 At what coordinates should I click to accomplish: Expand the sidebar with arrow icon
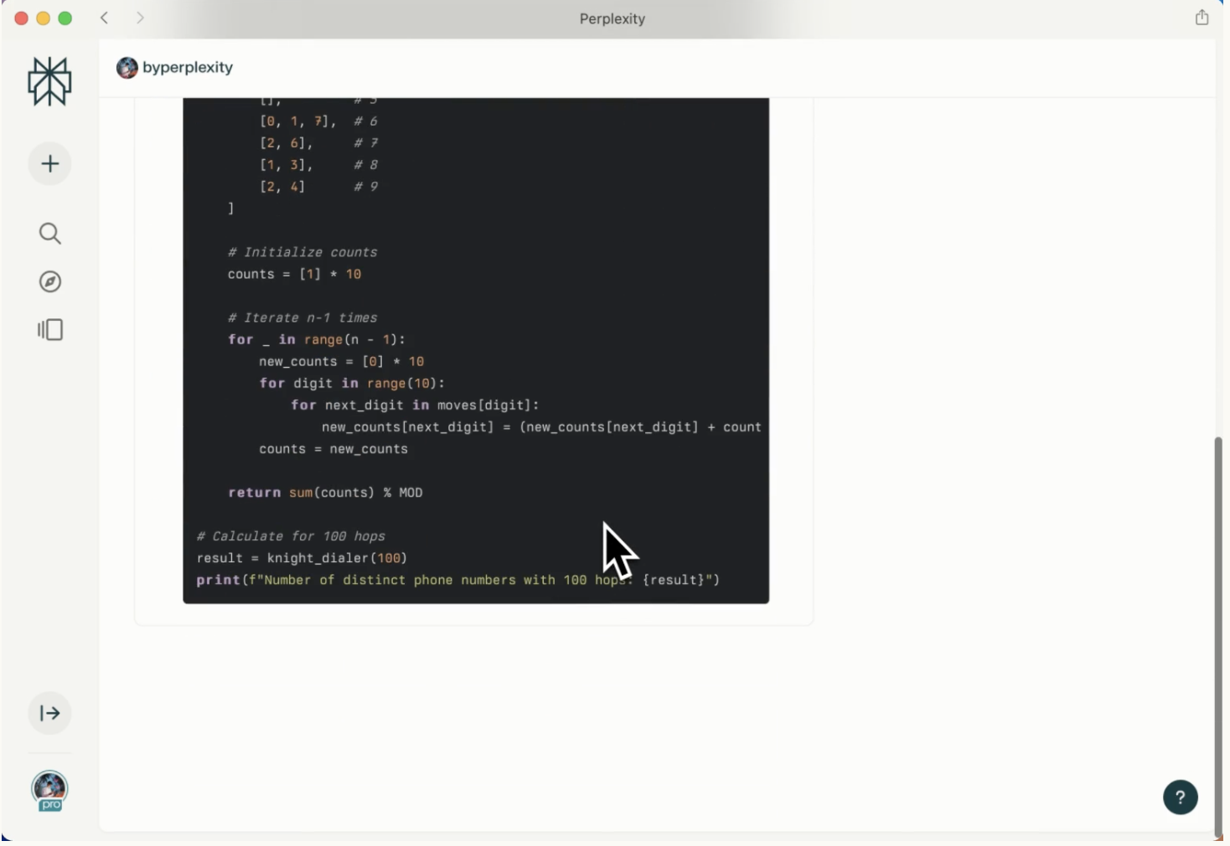click(x=49, y=714)
